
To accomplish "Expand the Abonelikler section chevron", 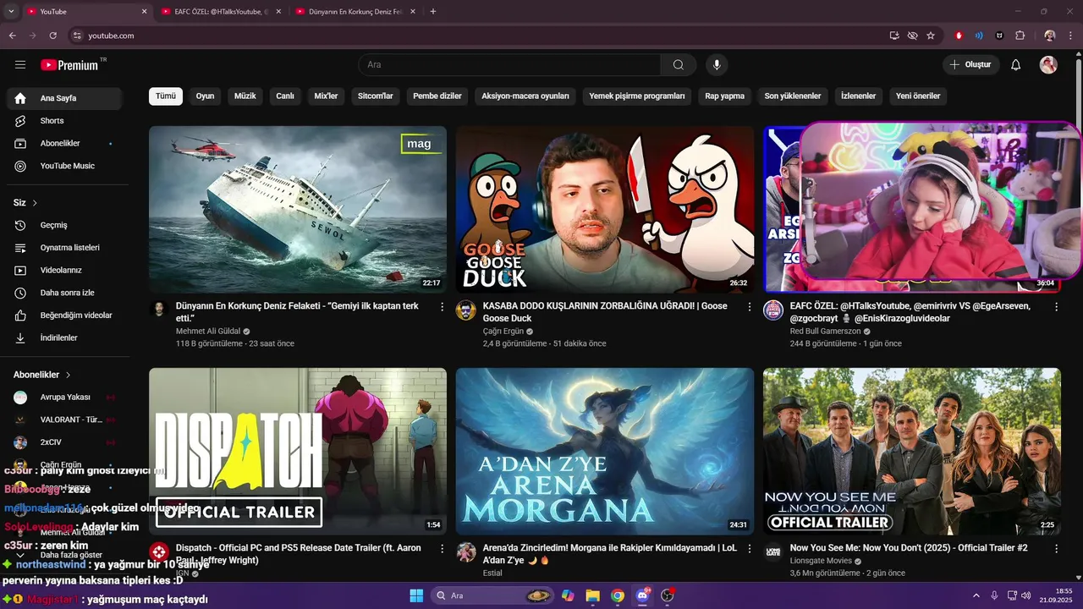I will tap(68, 375).
